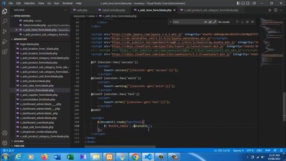Open the Run and Debug view

(5, 42)
